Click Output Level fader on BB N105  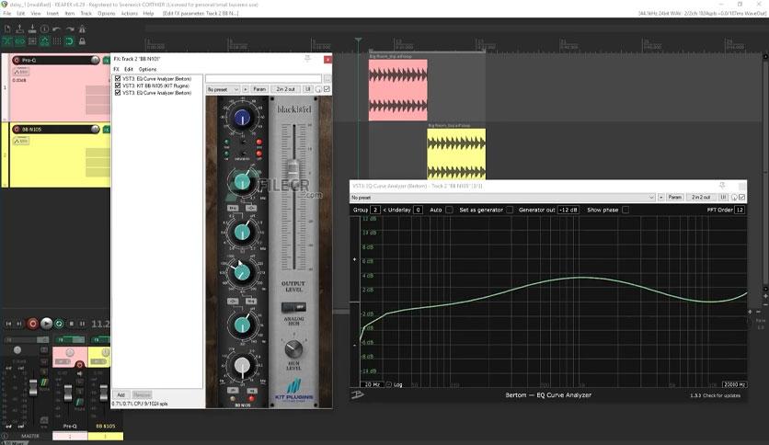coord(293,168)
